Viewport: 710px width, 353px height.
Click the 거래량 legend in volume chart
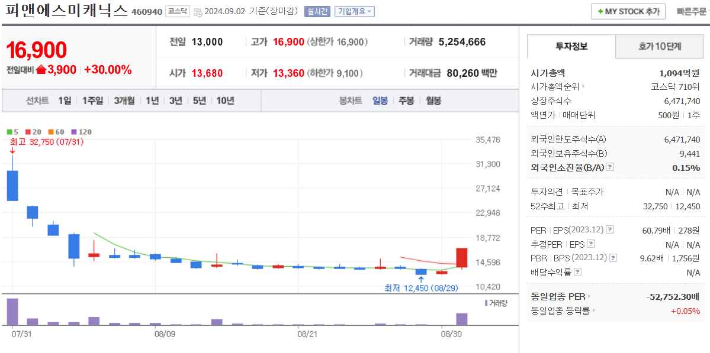(496, 303)
